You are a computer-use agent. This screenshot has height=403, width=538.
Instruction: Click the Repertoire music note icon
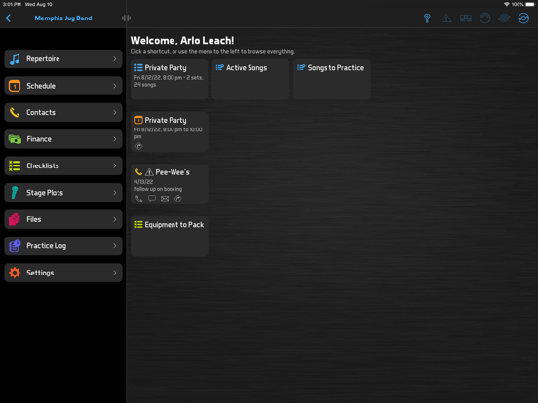click(x=15, y=59)
